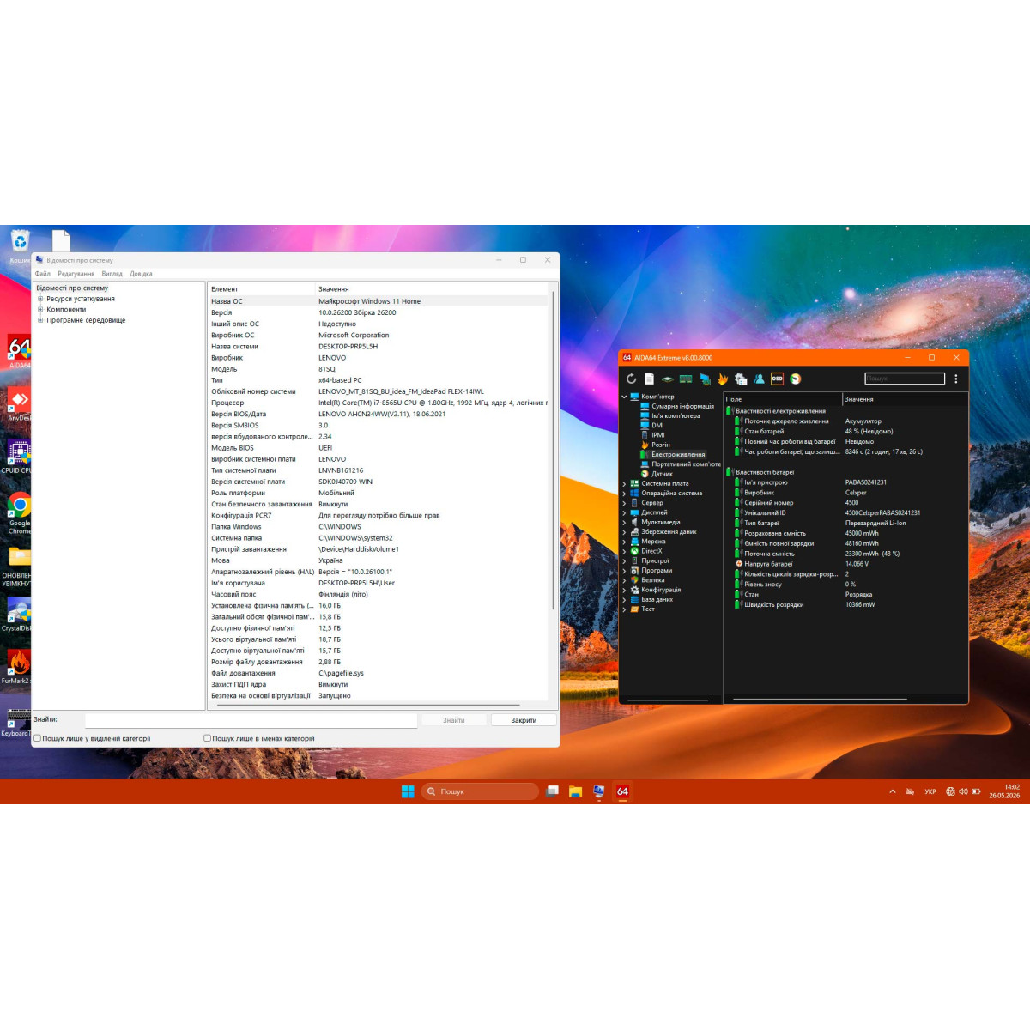Click the УКР language indicator in tray
The width and height of the screenshot is (1030, 1030).
pyautogui.click(x=930, y=791)
